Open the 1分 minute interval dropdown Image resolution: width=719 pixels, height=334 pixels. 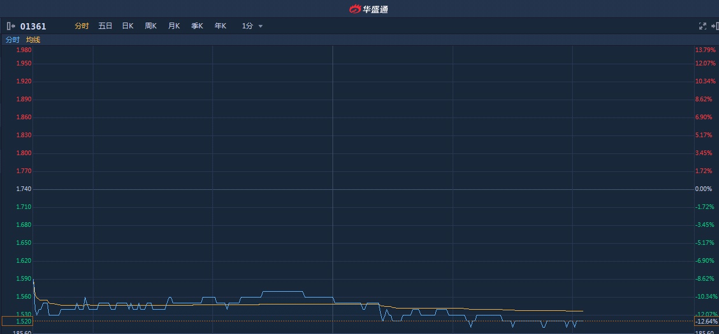pyautogui.click(x=248, y=26)
